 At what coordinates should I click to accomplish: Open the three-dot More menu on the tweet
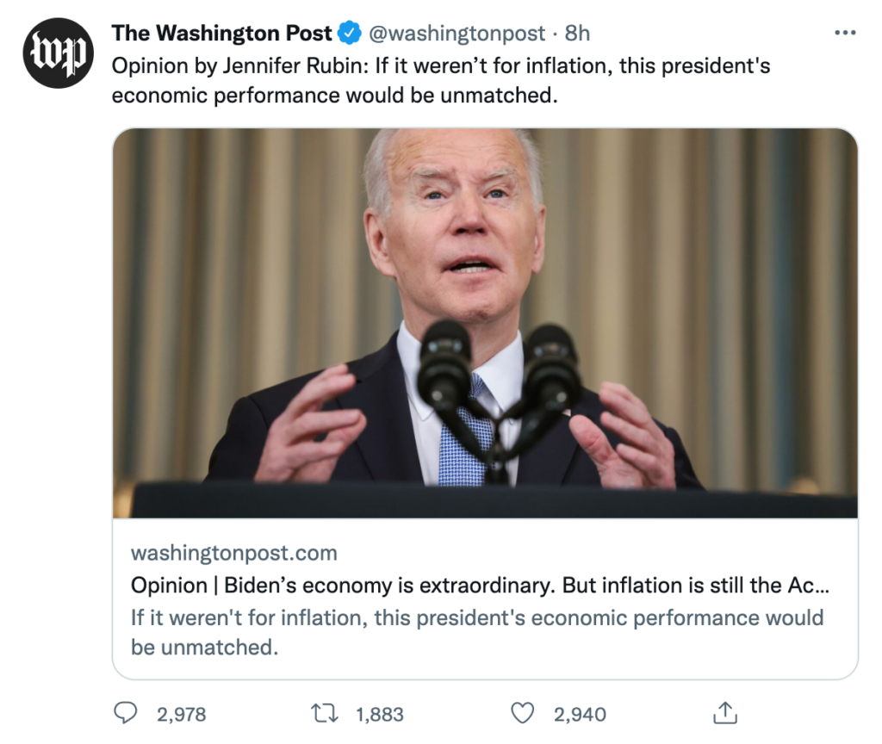(x=846, y=34)
